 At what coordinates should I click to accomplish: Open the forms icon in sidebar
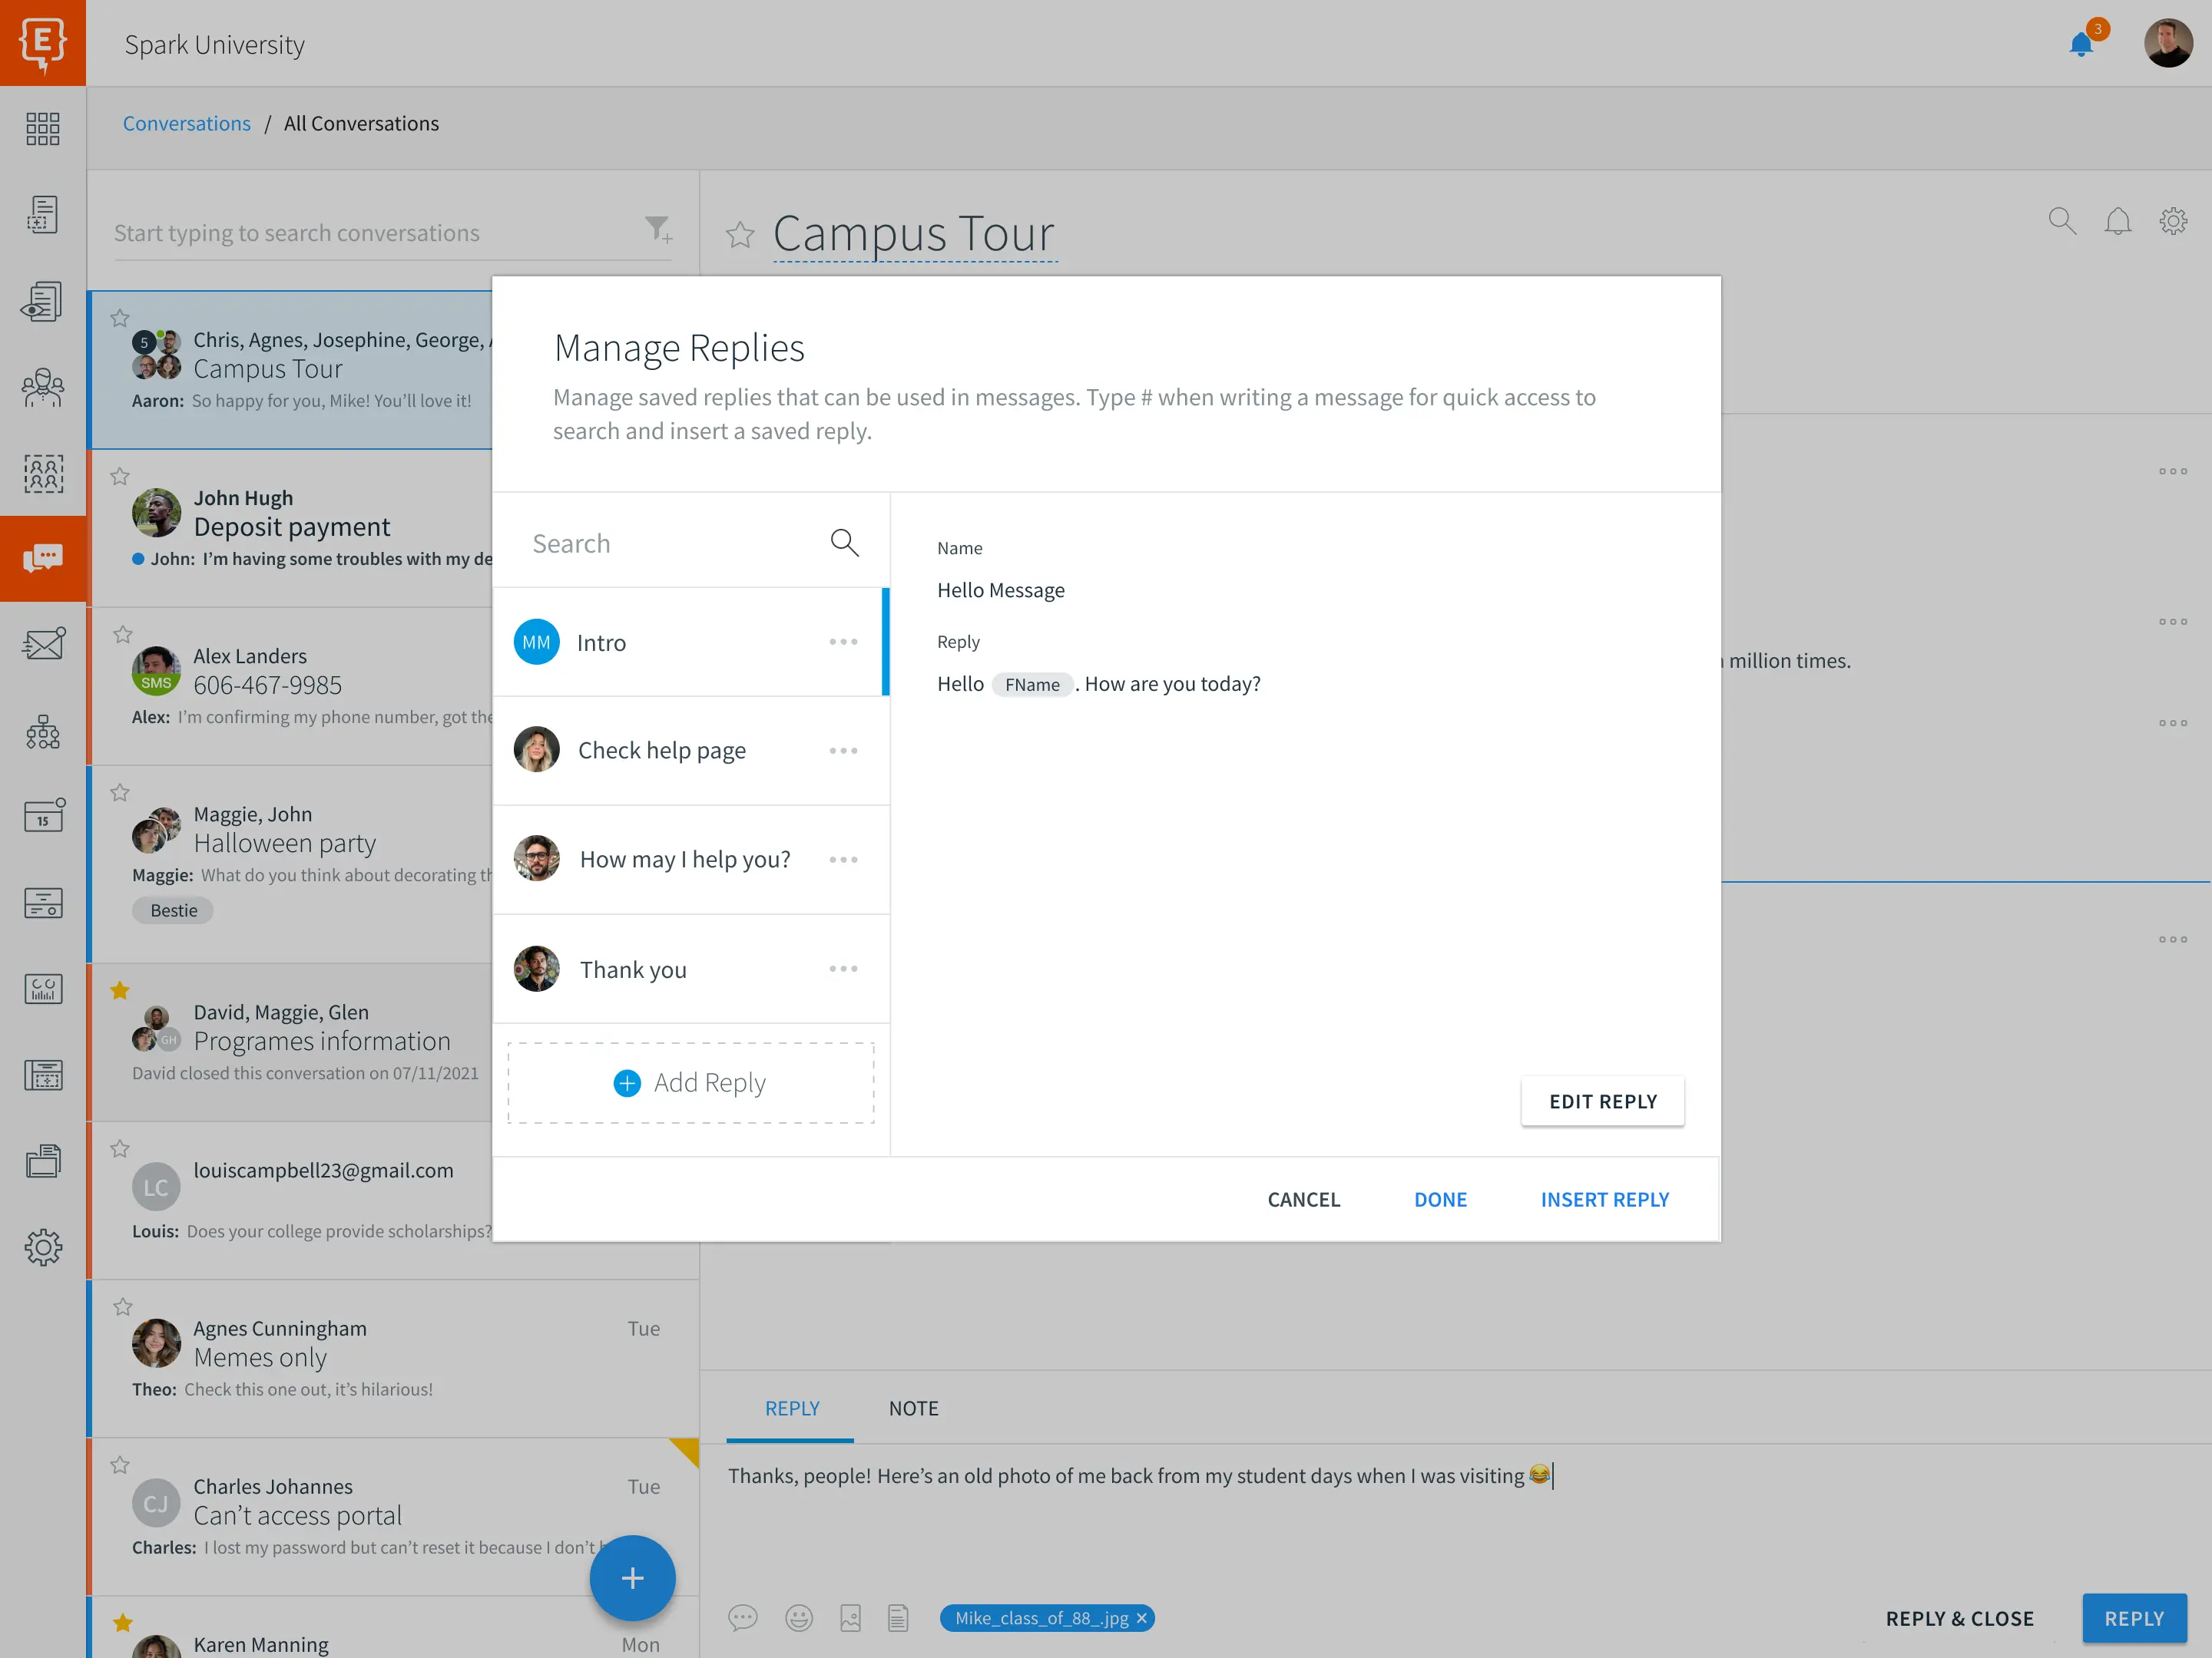(x=43, y=903)
